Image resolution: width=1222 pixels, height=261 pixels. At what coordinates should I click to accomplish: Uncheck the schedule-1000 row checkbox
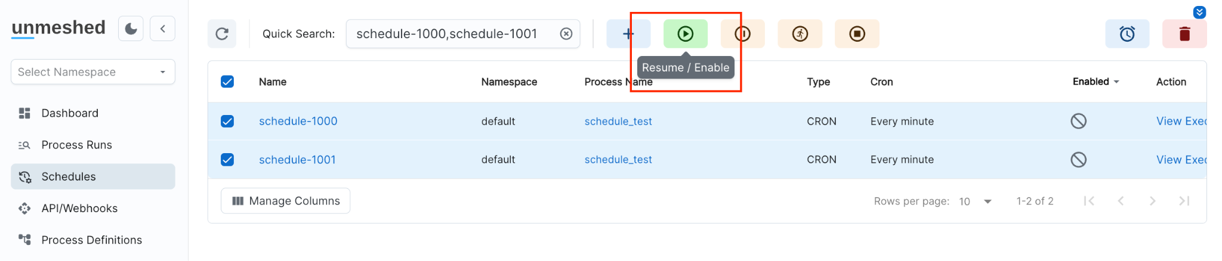tap(227, 122)
